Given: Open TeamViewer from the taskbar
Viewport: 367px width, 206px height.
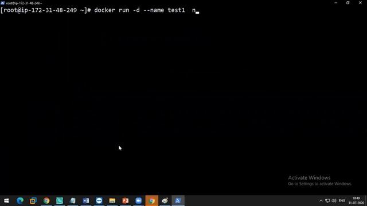Looking at the screenshot, I should click(99, 201).
